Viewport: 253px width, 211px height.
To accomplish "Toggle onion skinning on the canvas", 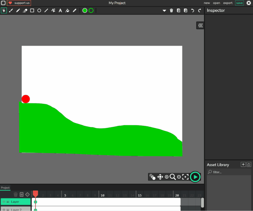I will [152, 177].
